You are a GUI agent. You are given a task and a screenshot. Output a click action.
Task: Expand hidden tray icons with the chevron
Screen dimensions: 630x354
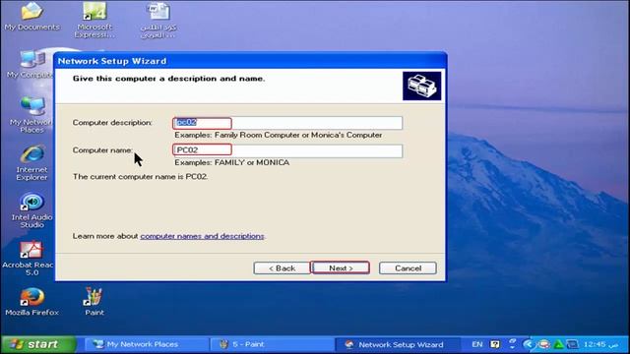click(x=529, y=344)
